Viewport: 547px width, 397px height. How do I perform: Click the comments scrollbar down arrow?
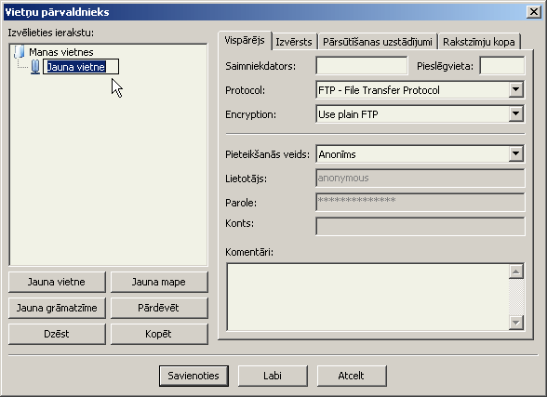click(516, 322)
